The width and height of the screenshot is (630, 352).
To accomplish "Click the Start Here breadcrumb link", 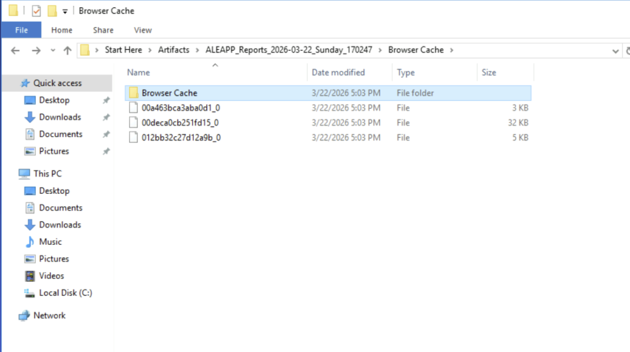I will coord(123,50).
